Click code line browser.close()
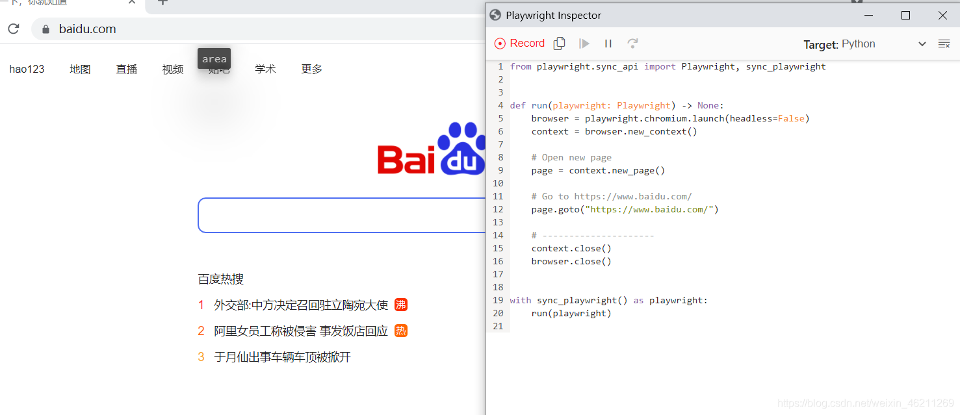Viewport: 960px width, 415px height. click(571, 261)
